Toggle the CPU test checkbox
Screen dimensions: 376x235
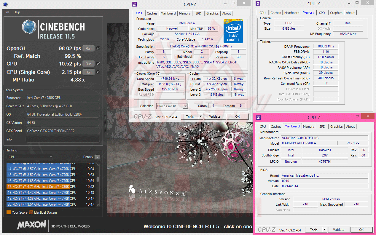point(98,64)
